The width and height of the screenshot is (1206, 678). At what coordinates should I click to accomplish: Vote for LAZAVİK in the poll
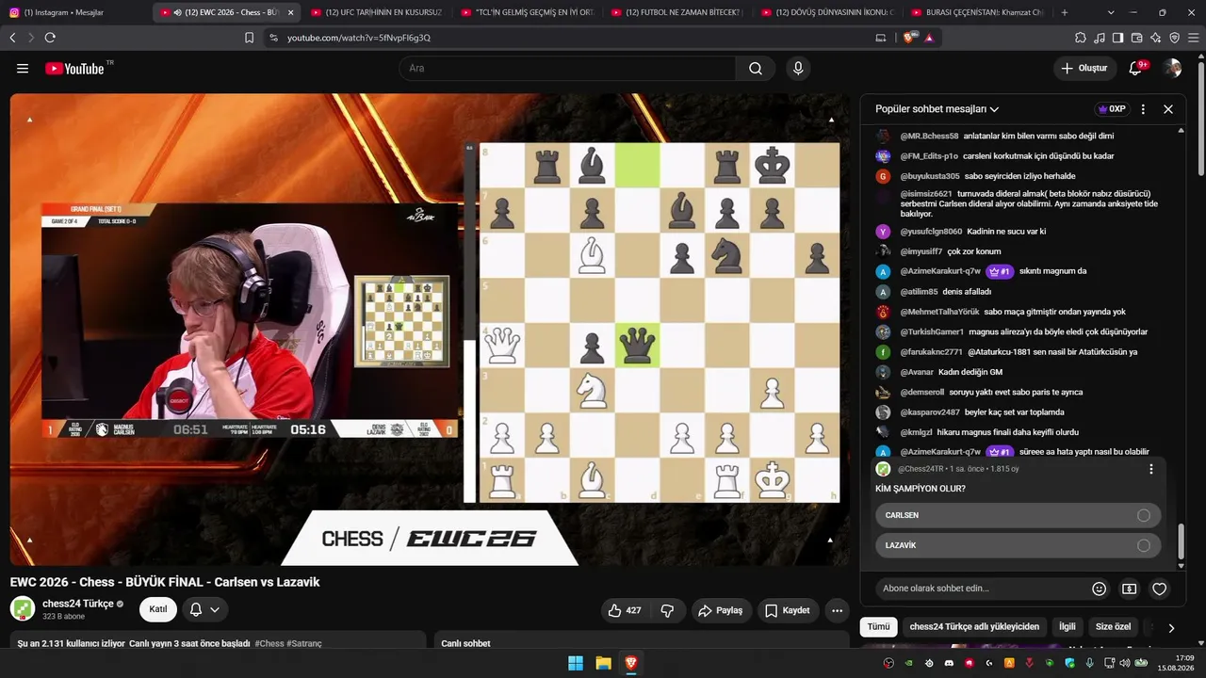point(1018,545)
